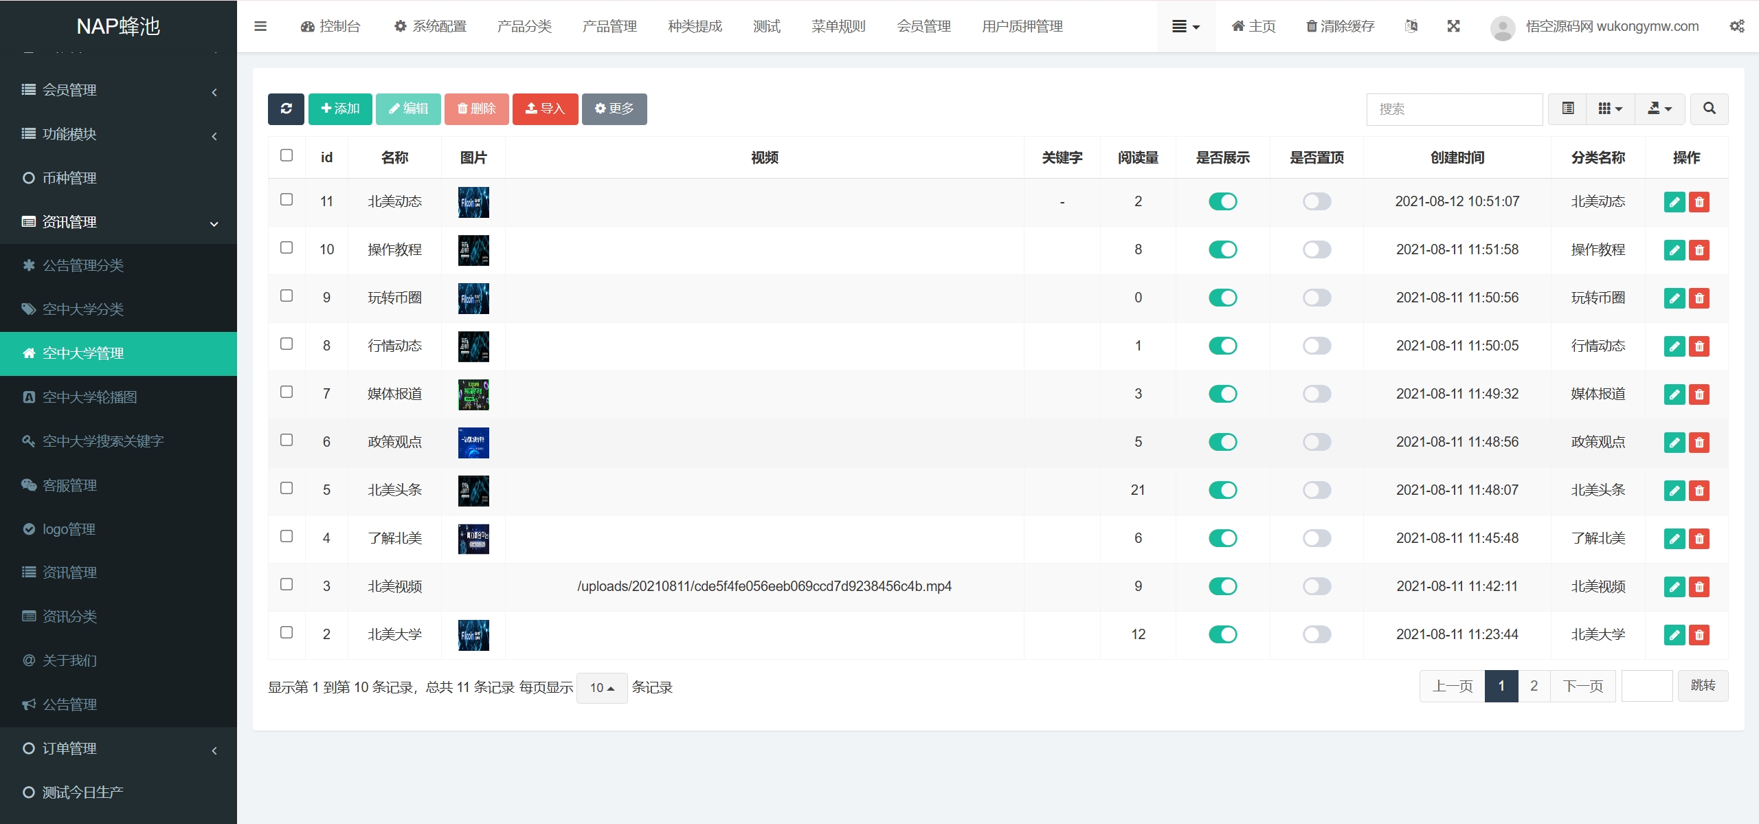The height and width of the screenshot is (824, 1759).
Task: Open the settings gears icon at top right
Action: point(1736,26)
